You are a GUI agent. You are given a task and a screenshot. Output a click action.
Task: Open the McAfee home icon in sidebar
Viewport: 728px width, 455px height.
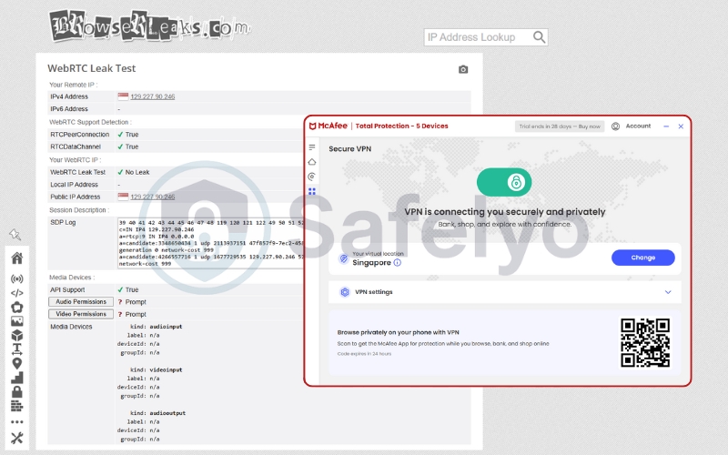pyautogui.click(x=312, y=162)
